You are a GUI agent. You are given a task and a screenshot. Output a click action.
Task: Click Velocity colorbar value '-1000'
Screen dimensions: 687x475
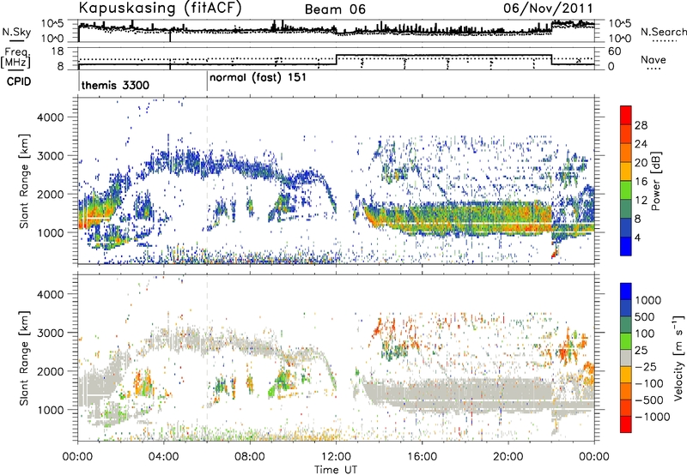tap(652, 417)
